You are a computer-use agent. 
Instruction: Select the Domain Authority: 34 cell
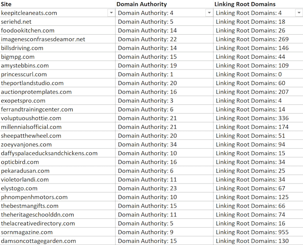tap(164, 144)
